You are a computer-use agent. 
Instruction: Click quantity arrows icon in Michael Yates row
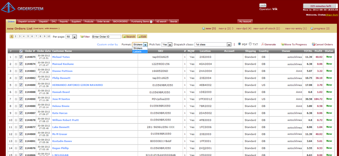(185, 57)
